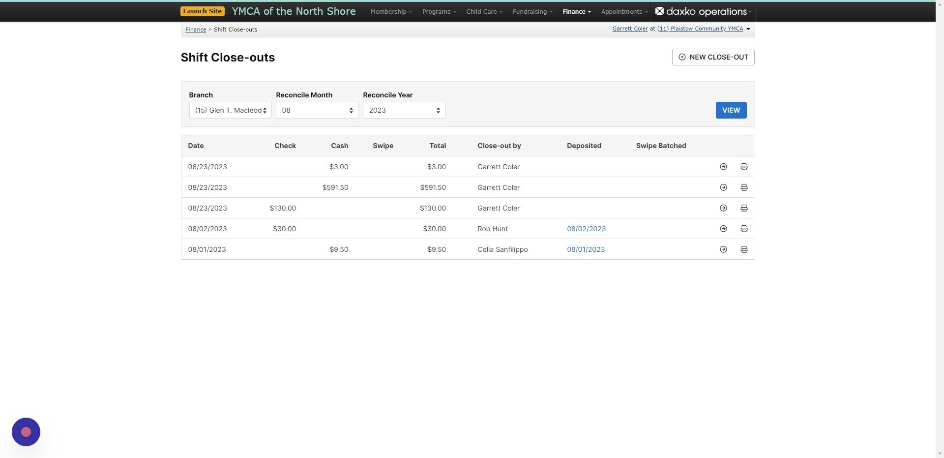Open Rob Hunt's close-out arrow icon
Viewport: 944px width, 458px height.
[723, 229]
